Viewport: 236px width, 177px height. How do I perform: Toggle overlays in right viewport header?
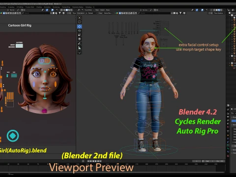[202, 10]
